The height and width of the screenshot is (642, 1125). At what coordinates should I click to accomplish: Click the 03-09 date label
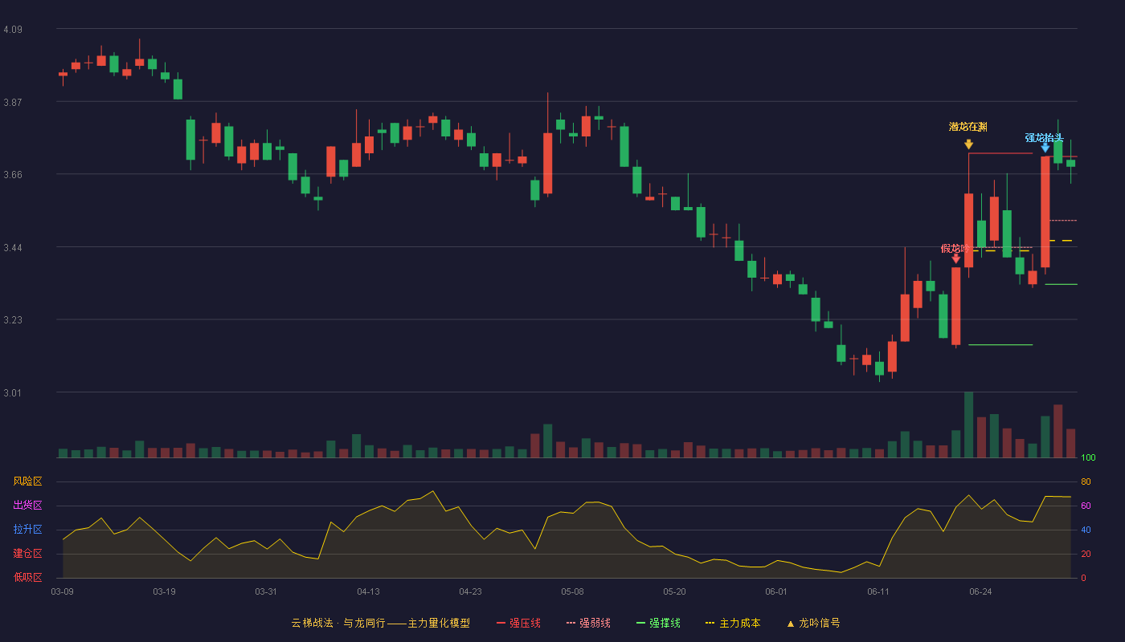(62, 591)
